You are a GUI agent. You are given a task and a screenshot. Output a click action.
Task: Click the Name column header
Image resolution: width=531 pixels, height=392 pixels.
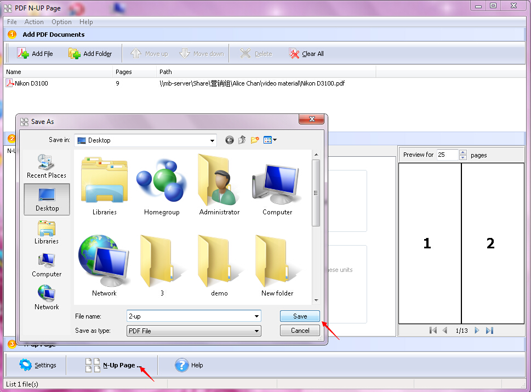coord(59,72)
